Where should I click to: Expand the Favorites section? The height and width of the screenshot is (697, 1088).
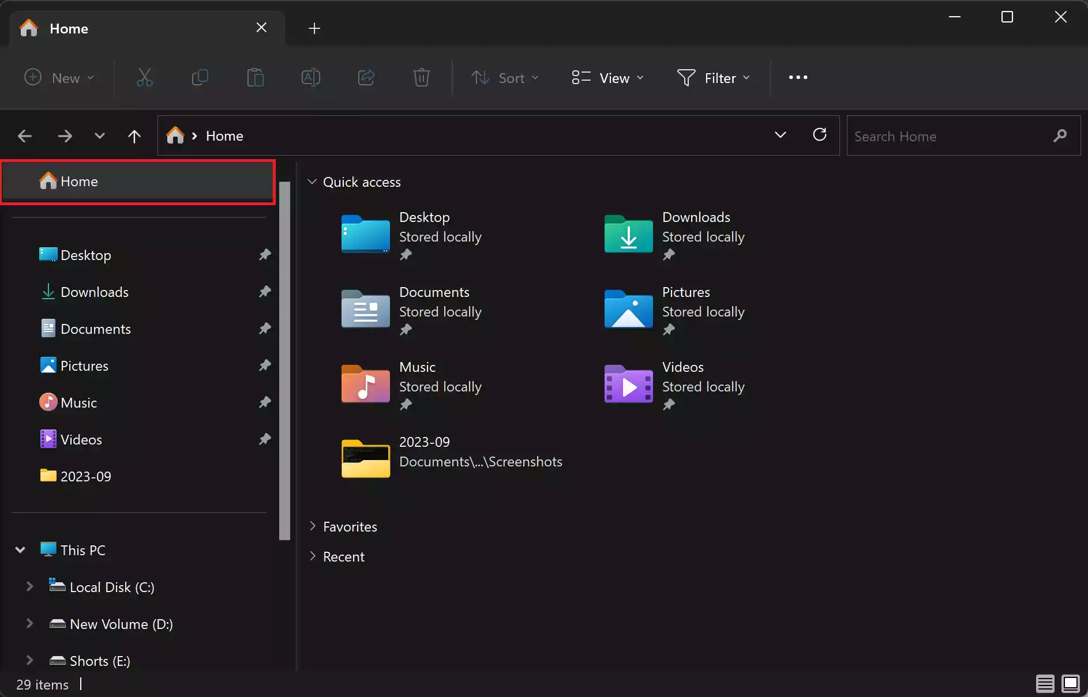click(313, 526)
